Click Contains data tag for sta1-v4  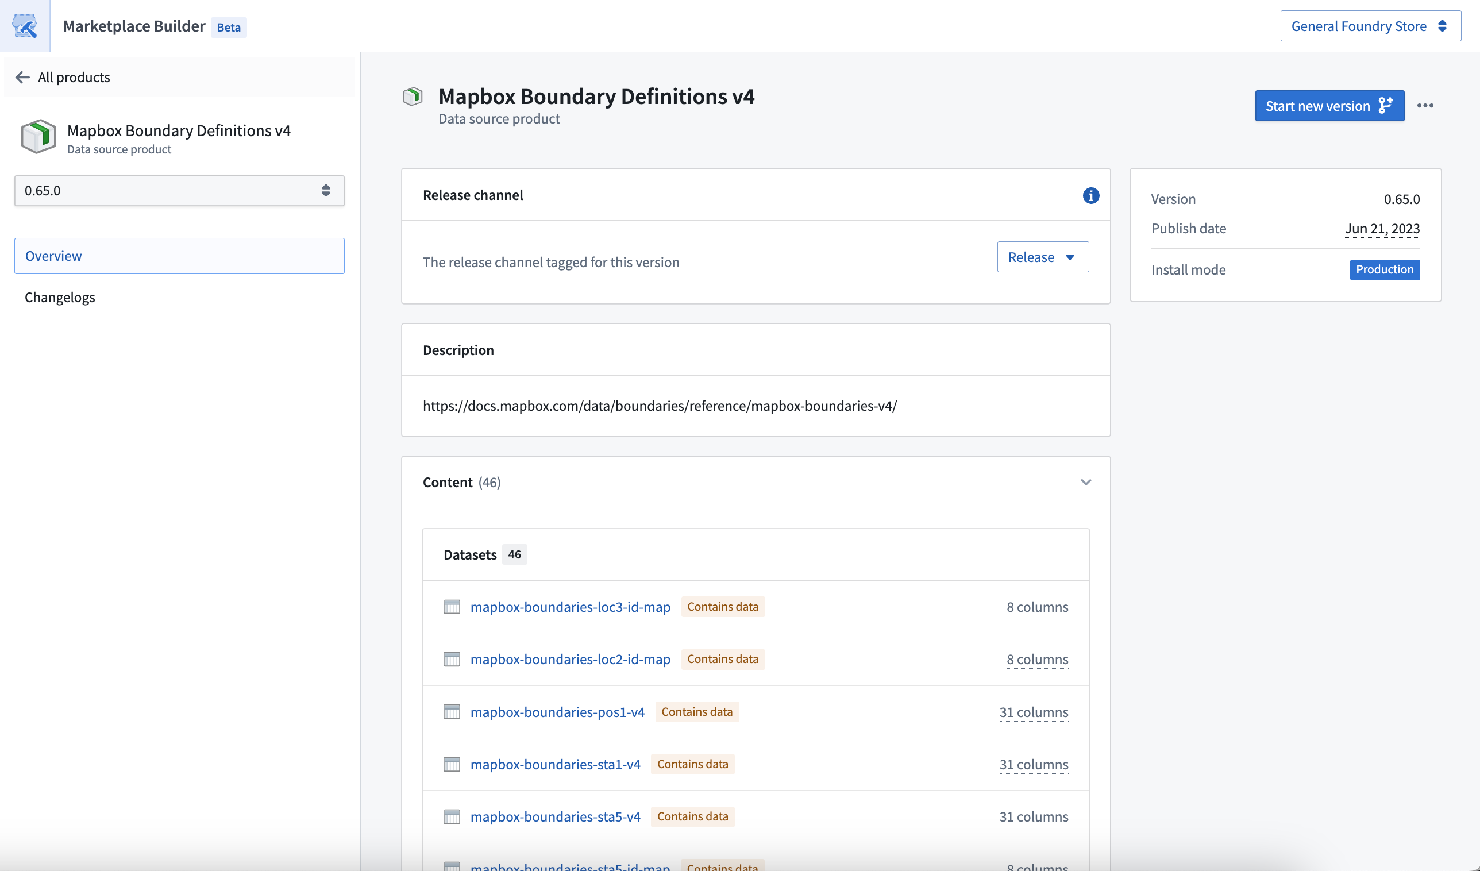click(x=692, y=764)
